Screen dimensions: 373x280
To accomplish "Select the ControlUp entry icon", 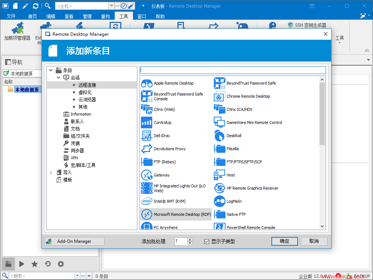I will coord(146,122).
